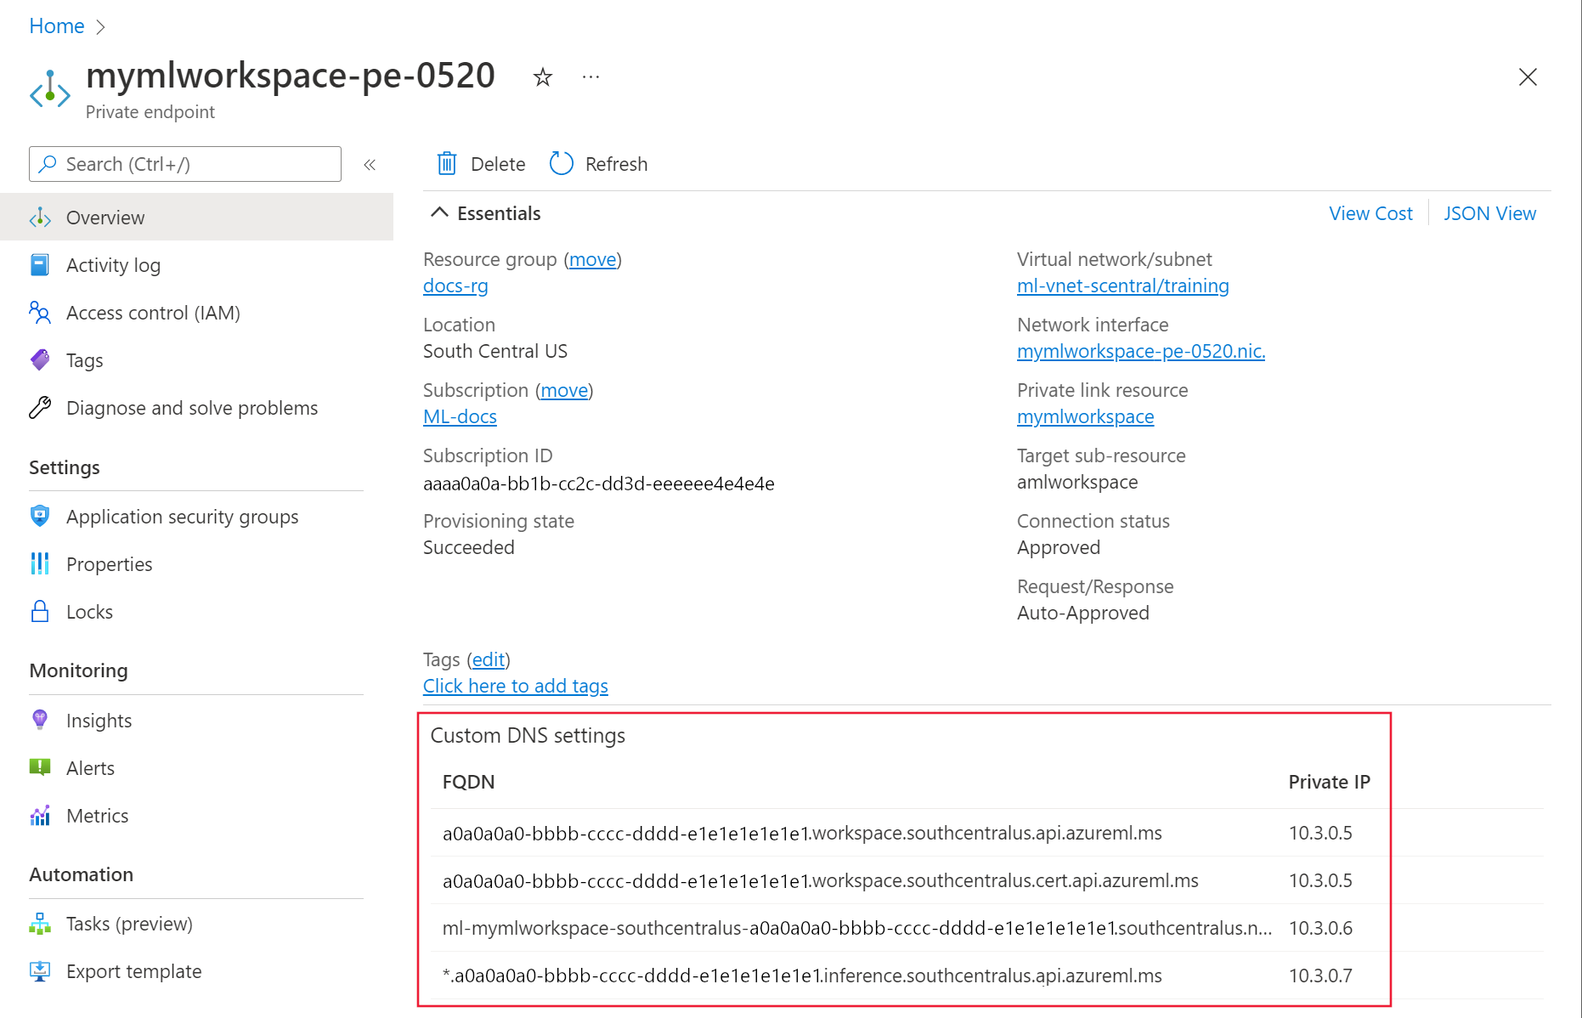Open the docs-rg resource group link
The width and height of the screenshot is (1582, 1018).
click(455, 286)
